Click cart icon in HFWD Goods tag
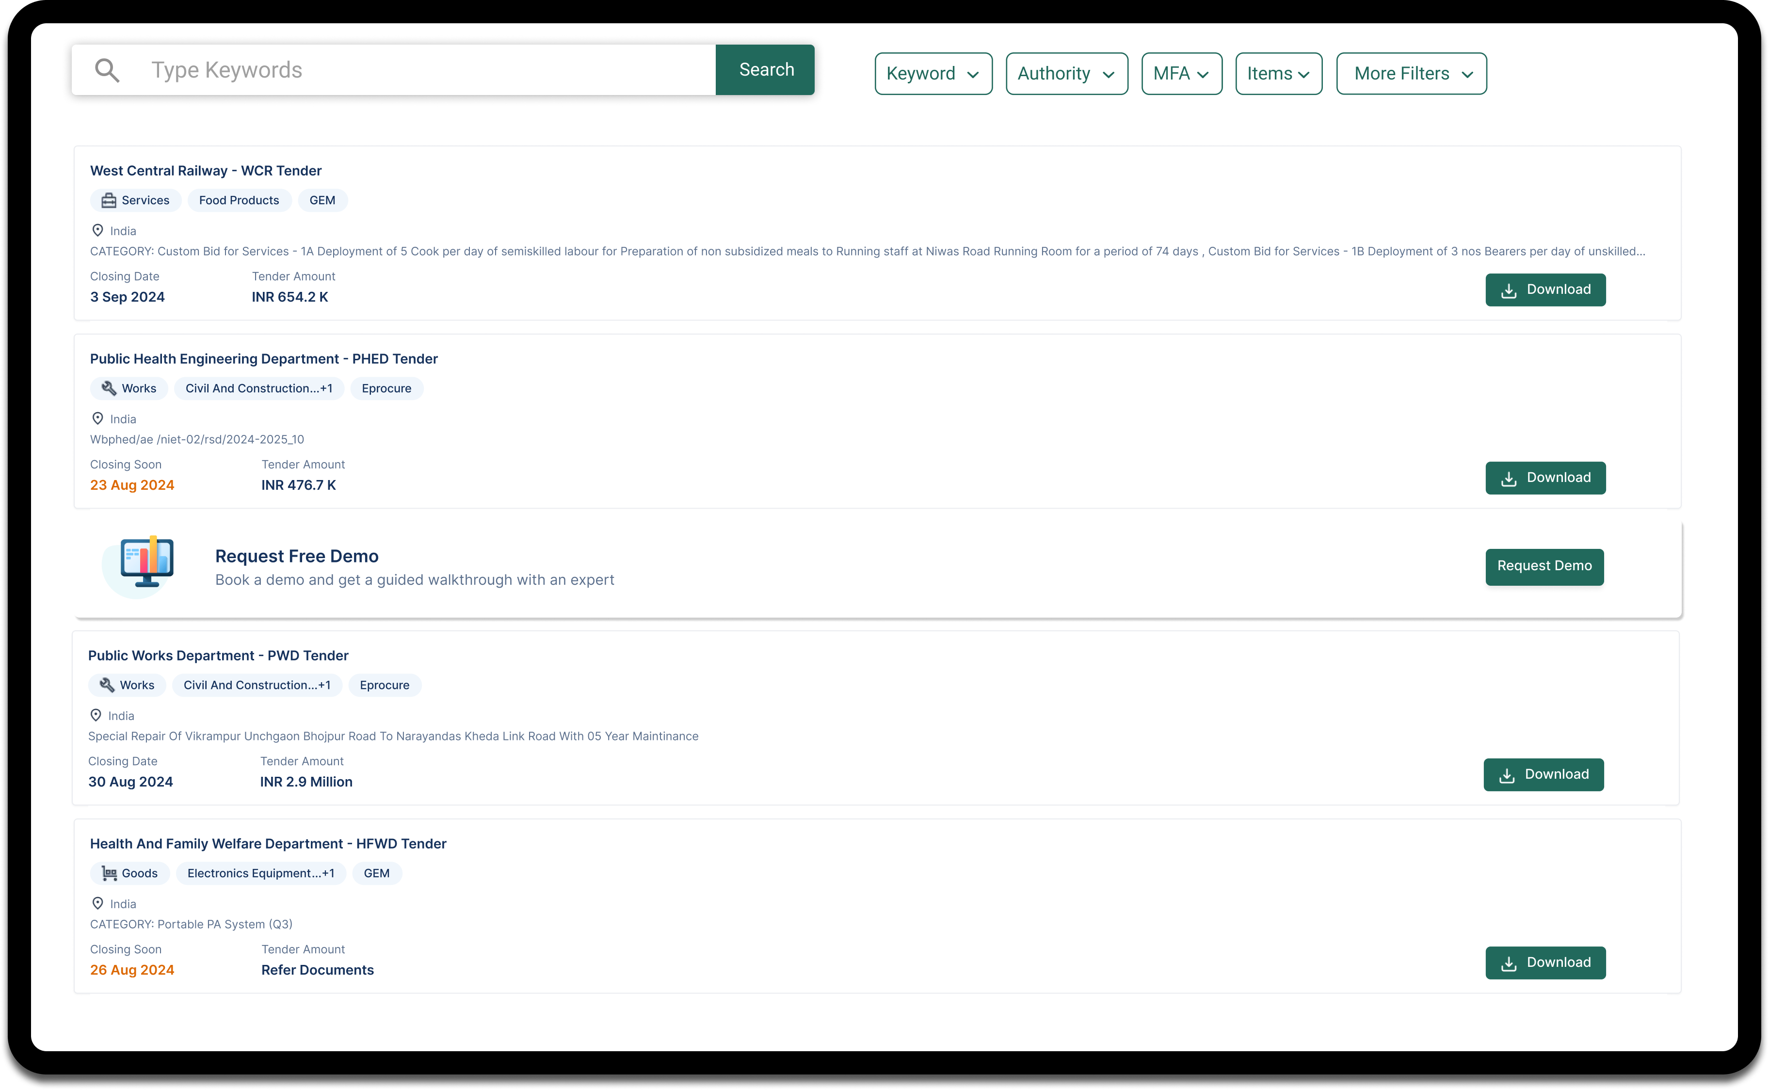Screen dimensions: 1769x1090 coord(109,874)
